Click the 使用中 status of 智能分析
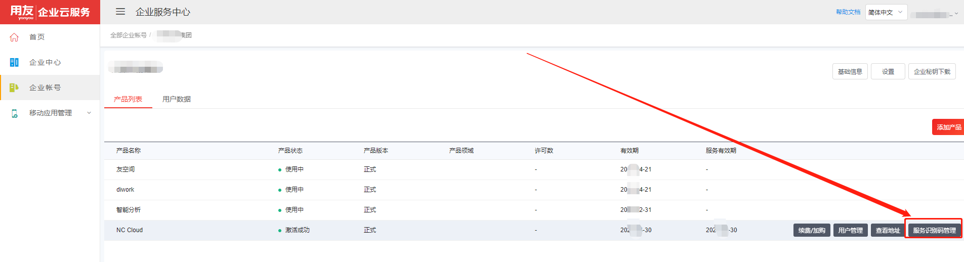This screenshot has height=262, width=964. [295, 210]
